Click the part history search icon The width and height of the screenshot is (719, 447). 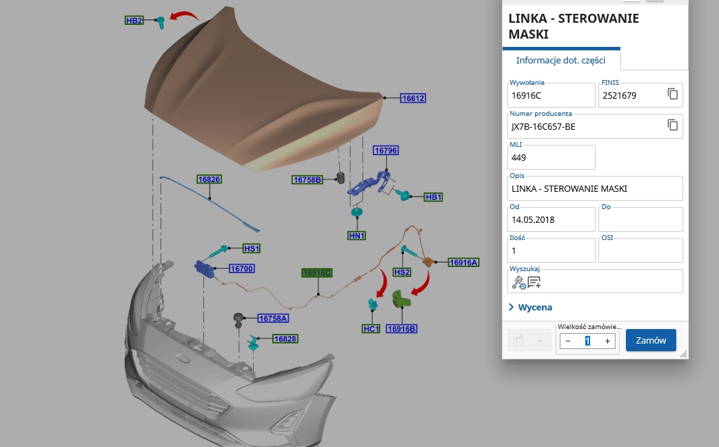click(518, 281)
